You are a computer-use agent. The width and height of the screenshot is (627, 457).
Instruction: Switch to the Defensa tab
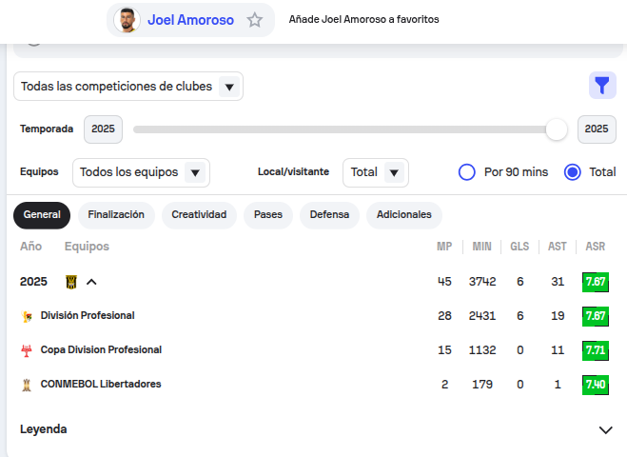point(329,215)
